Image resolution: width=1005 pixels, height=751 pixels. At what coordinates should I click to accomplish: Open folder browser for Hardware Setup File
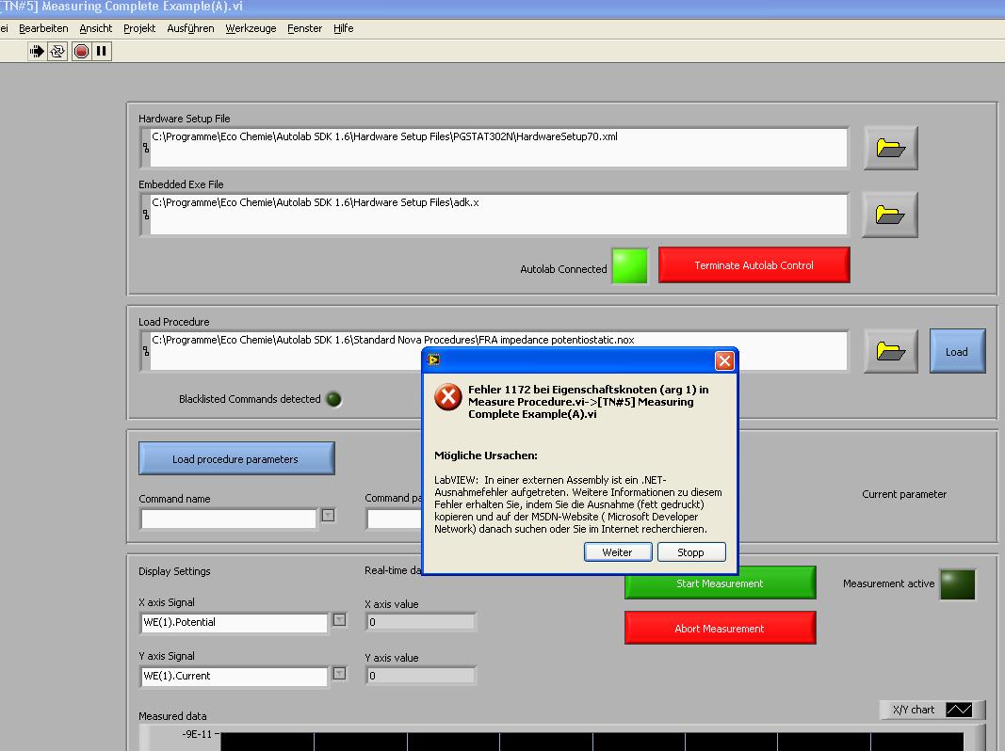point(890,148)
